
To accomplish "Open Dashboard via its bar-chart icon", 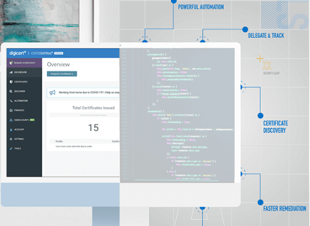I will tap(11, 73).
